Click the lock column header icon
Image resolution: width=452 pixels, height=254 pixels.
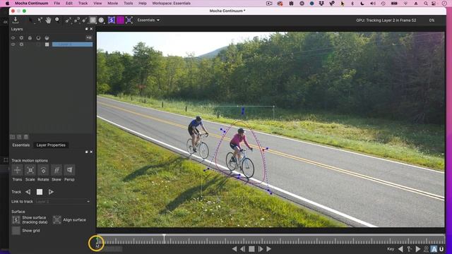[x=30, y=37]
